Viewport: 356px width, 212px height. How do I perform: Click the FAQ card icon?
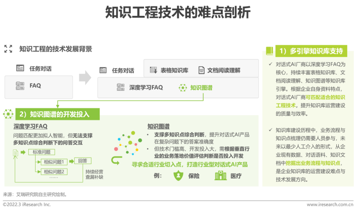(x=20, y=85)
